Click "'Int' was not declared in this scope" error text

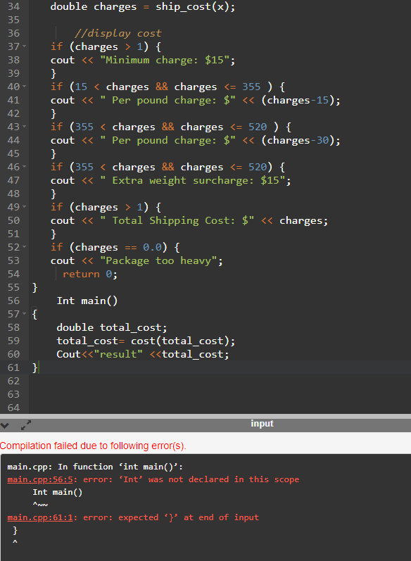pos(209,479)
